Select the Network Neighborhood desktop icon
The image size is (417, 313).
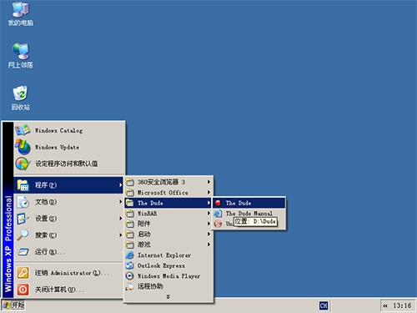pos(20,56)
